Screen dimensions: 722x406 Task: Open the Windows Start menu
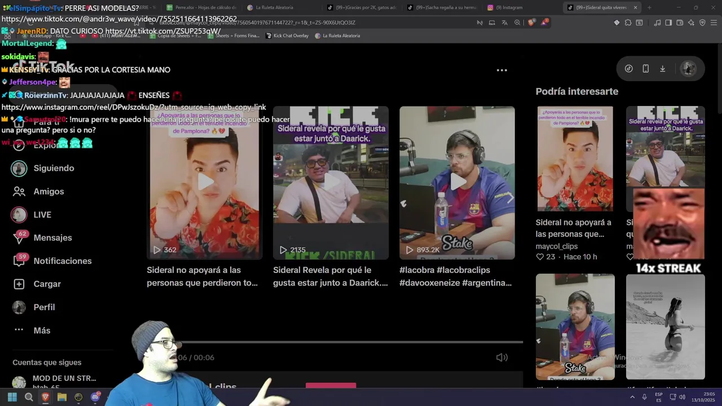(x=12, y=397)
